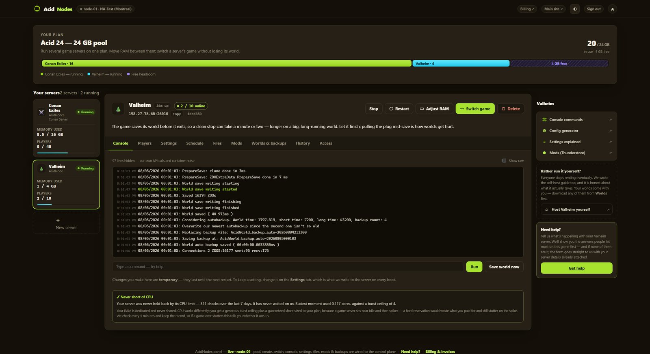
Task: Click the Get help button
Action: (576, 268)
